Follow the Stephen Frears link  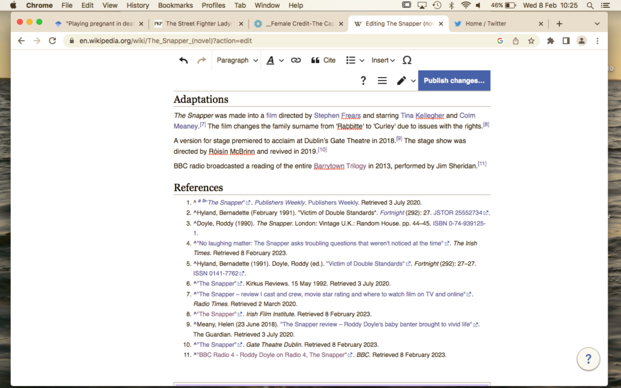335,115
